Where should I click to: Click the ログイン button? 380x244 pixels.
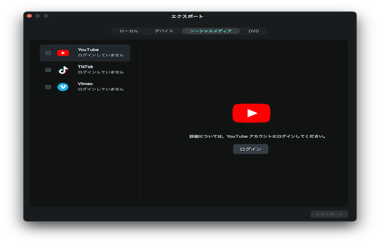tap(251, 149)
